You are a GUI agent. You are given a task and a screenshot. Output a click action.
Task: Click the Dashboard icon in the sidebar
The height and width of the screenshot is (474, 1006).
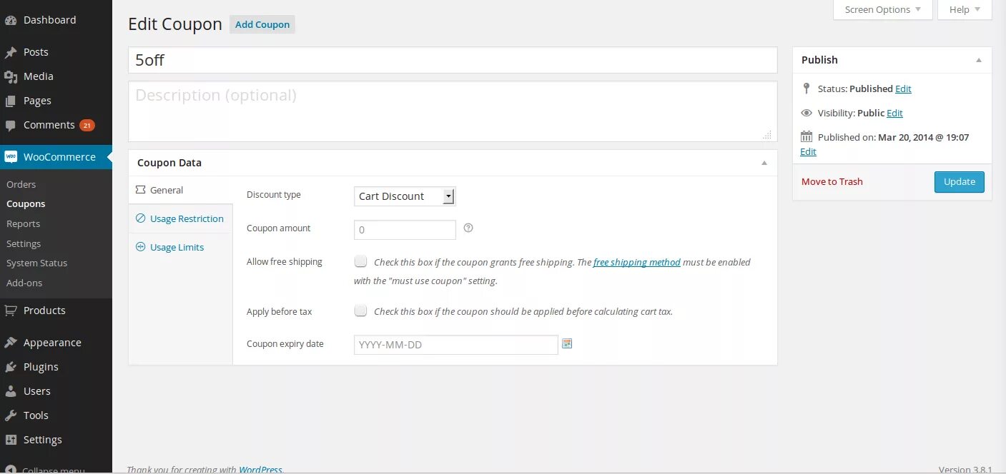[x=11, y=21]
